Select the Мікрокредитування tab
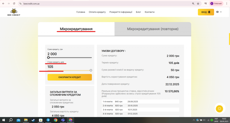Viewport: 230px width, 123px height. click(x=76, y=29)
